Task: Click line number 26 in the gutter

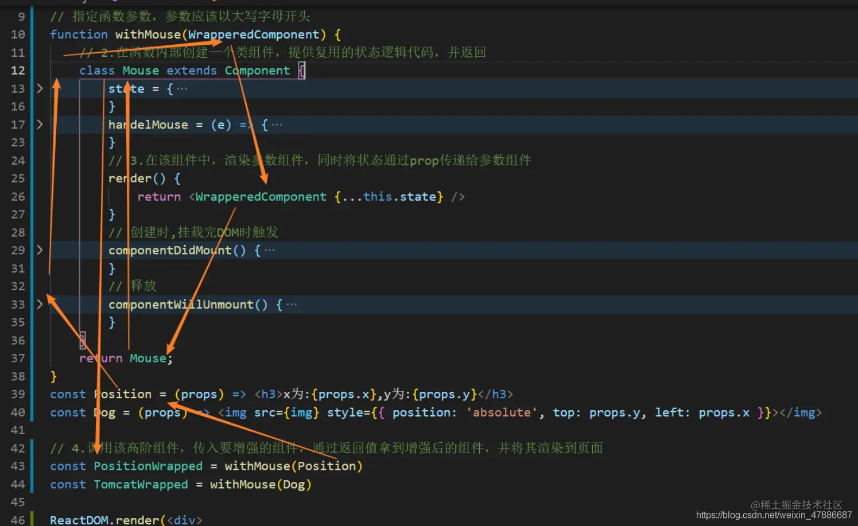Action: 18,197
